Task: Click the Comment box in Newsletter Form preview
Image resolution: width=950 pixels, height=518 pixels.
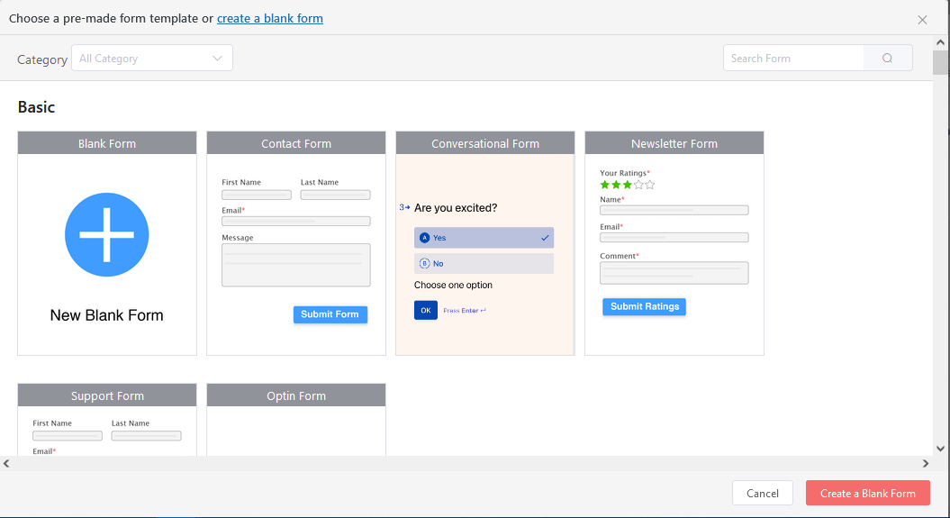Action: 674,273
